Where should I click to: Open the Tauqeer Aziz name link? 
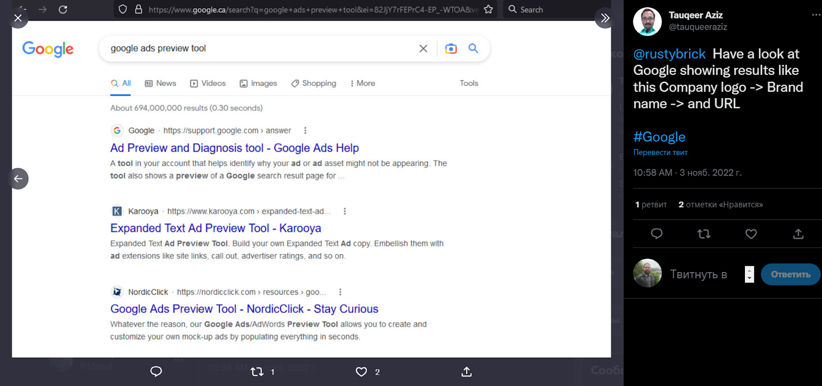tap(696, 15)
